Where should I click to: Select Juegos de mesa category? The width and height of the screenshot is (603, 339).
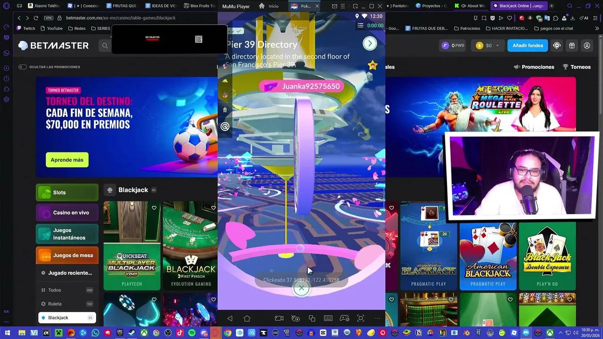coord(67,255)
